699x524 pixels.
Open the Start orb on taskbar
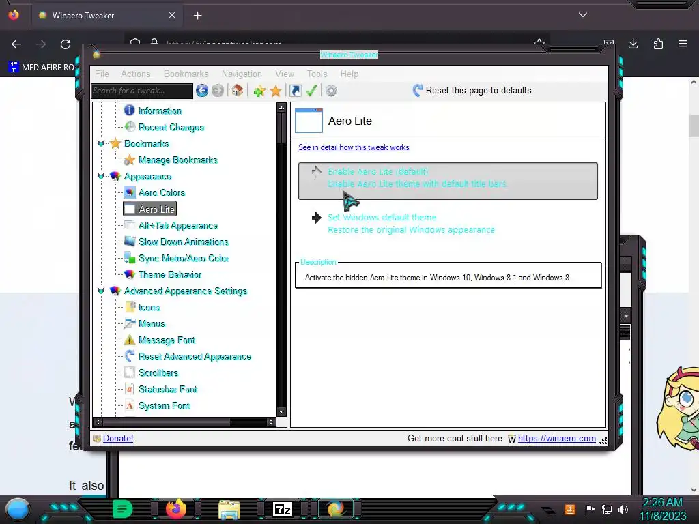18,510
